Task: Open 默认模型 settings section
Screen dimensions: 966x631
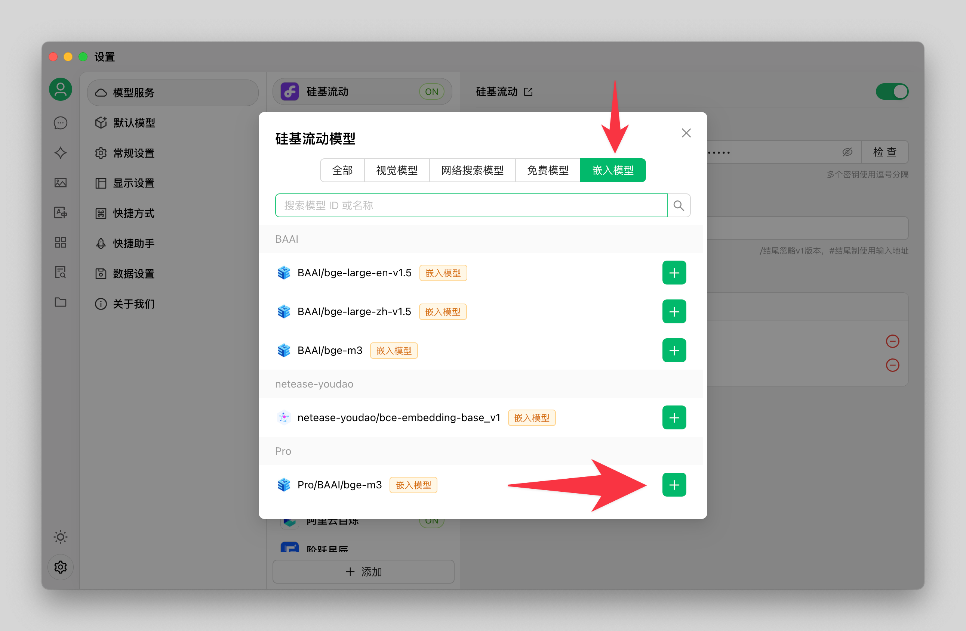Action: [172, 123]
